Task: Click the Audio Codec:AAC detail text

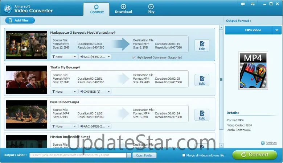Action: coord(239,130)
